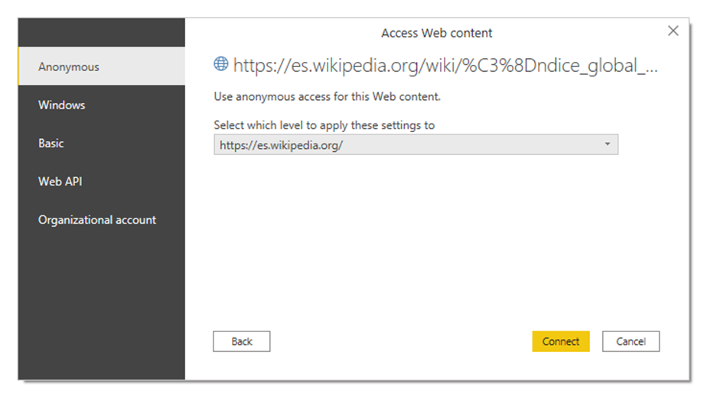Select the Anonymous authentication tab

pyautogui.click(x=102, y=66)
